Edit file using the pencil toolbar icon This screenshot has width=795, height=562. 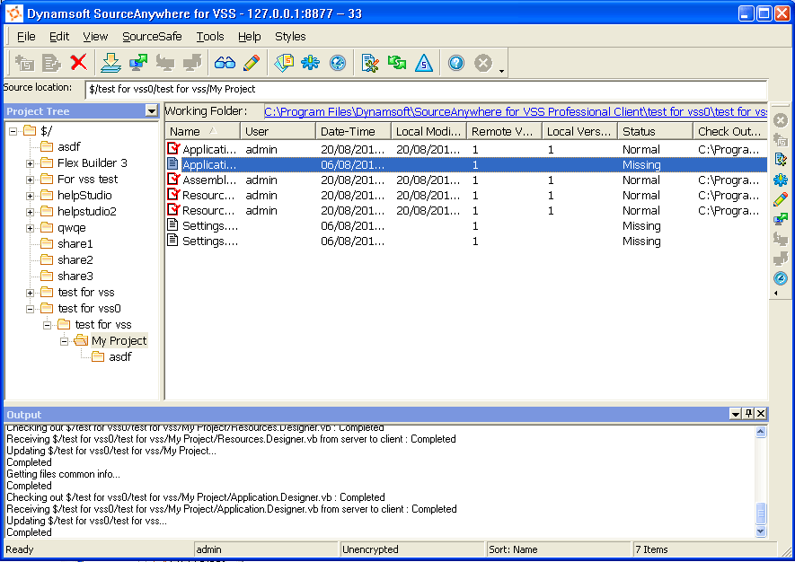pyautogui.click(x=250, y=63)
